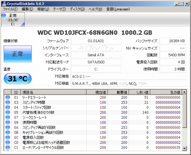Click status orb for 0A スピンアップ再試行回数
The image size is (191, 155).
(8, 128)
